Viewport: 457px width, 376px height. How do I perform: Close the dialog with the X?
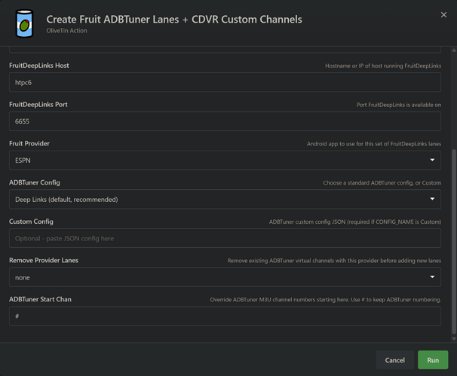(443, 14)
